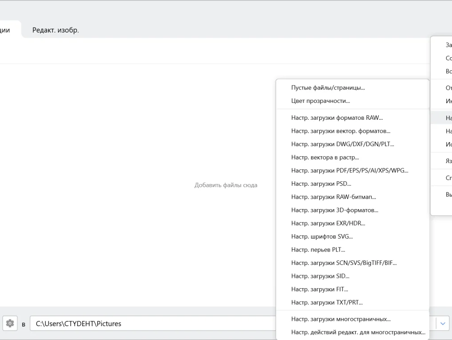The image size is (452, 340).
Task: Choose Настр. загрузки PSD entry
Action: click(x=321, y=184)
